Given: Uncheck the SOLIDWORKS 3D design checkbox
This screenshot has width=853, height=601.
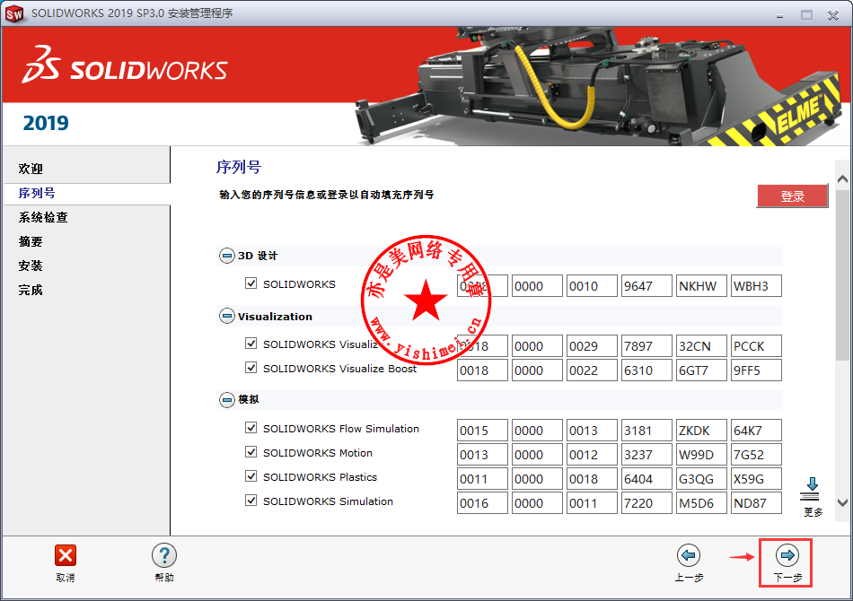Looking at the screenshot, I should [251, 283].
